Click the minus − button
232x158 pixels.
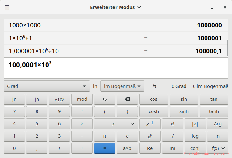click(x=82, y=136)
